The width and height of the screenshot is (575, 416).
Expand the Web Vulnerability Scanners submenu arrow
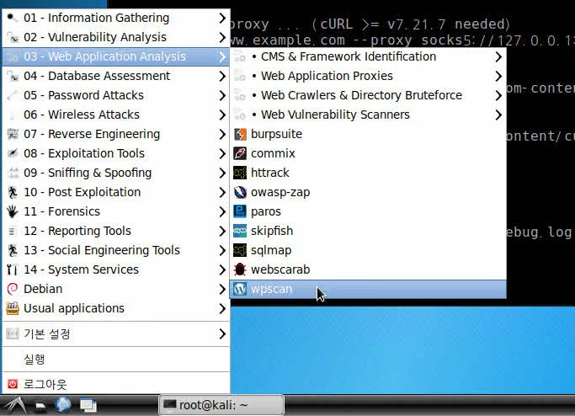[x=498, y=115]
